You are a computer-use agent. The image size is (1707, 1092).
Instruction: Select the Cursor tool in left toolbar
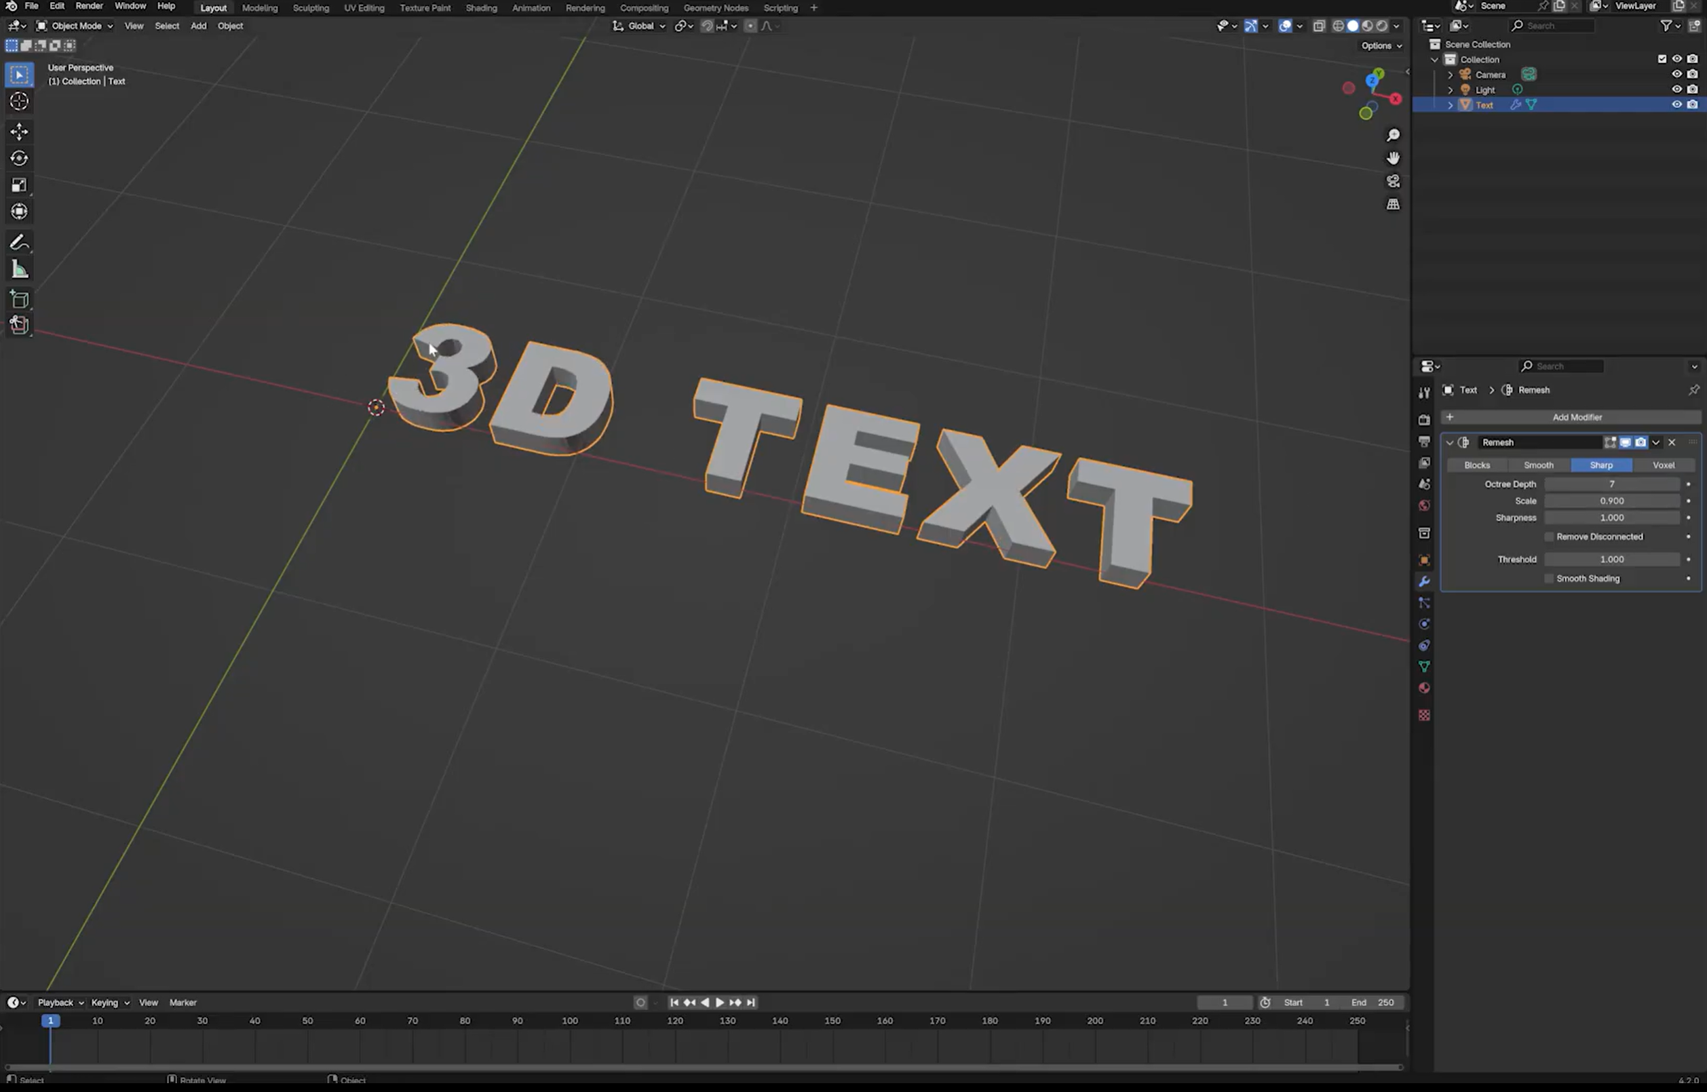(19, 102)
